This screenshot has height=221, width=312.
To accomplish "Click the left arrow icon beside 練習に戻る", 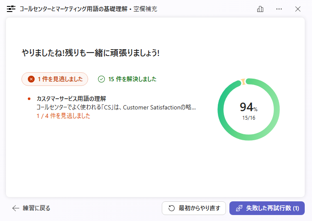I will click(x=16, y=208).
